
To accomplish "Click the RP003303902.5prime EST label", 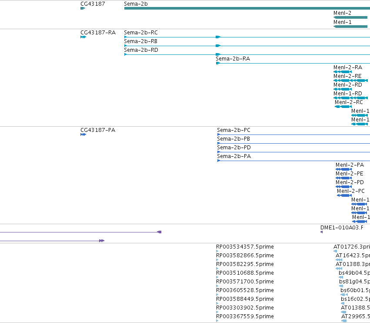I will coord(245,308).
